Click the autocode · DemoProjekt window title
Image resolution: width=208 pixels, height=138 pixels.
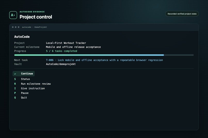tap(35, 27)
